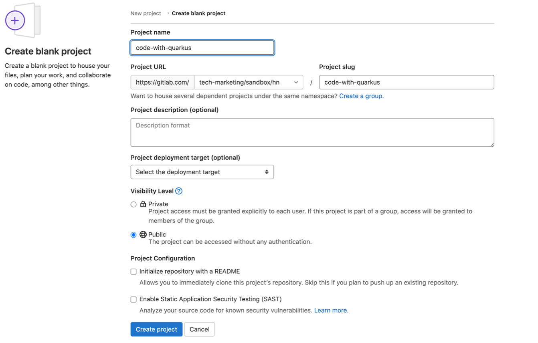This screenshot has height=343, width=538.
Task: Click the globe icon beside Public
Action: 143,235
